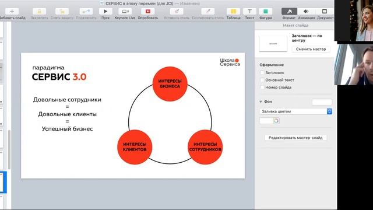Open the Документ inspector
Viewport: 373px width, 210px height.
(x=325, y=11)
